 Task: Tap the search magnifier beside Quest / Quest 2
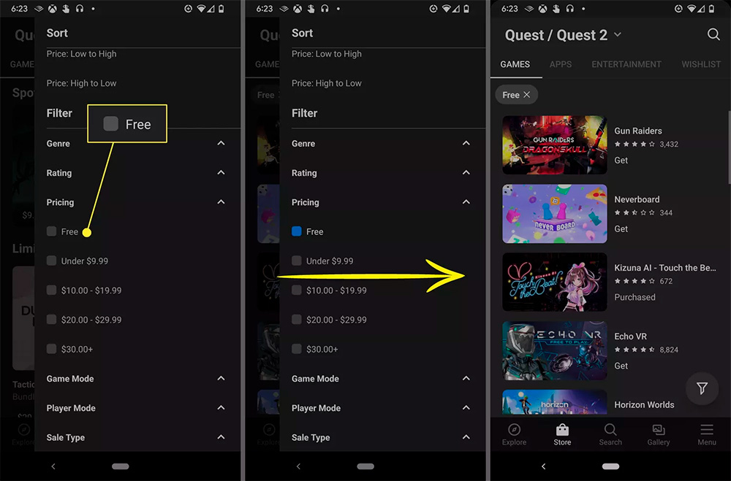click(x=713, y=35)
